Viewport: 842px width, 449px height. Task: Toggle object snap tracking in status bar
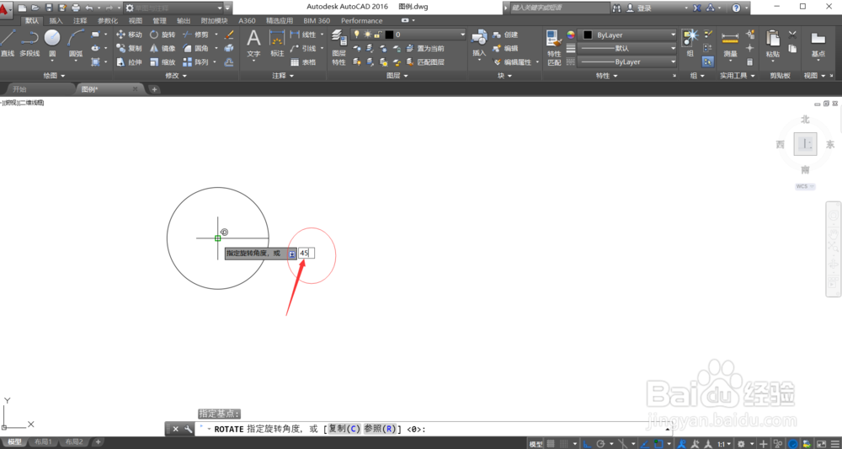click(644, 444)
